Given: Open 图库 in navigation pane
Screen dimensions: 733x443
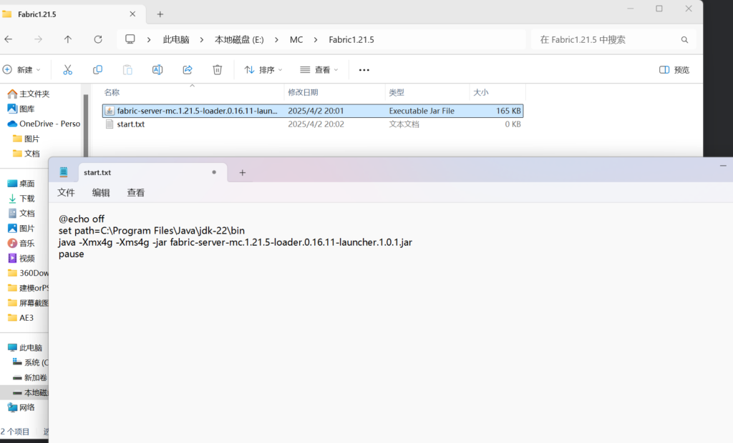Looking at the screenshot, I should (21, 109).
